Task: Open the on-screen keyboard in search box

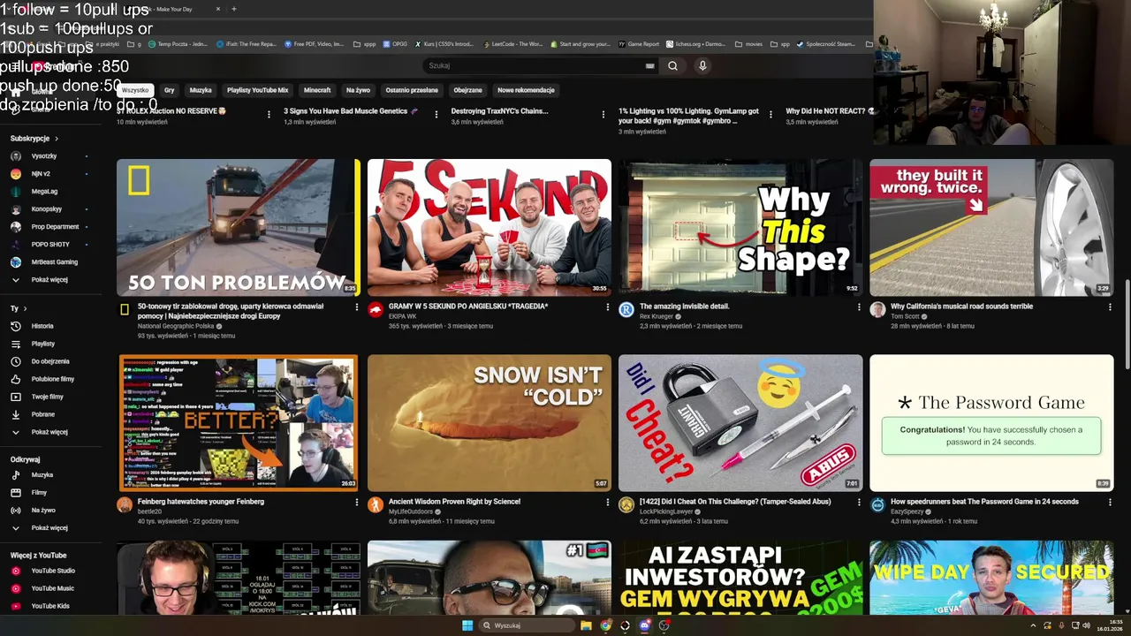Action: (650, 65)
